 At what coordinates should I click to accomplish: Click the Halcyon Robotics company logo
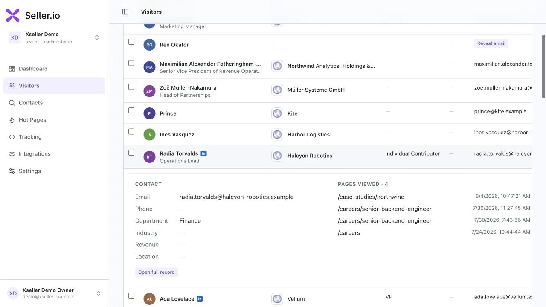tap(277, 156)
